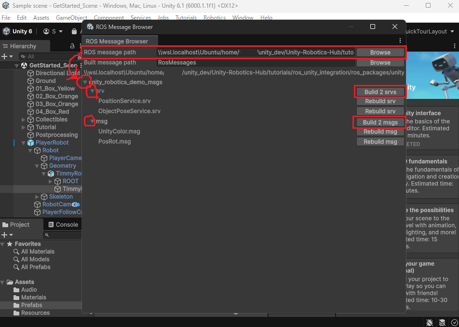Image resolution: width=459 pixels, height=327 pixels.
Task: Select All Prefabs under Favorites
Action: tap(36, 267)
